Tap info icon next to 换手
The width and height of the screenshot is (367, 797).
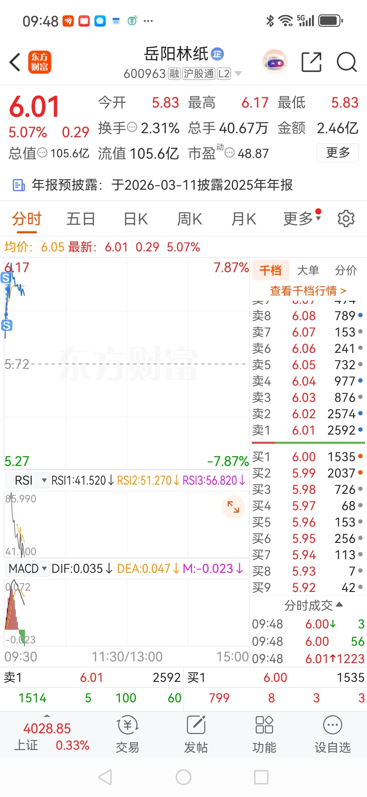[132, 127]
